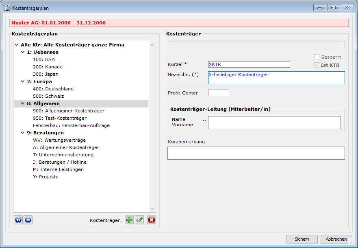Toggle the Ist KTR checkbox

(x=317, y=65)
